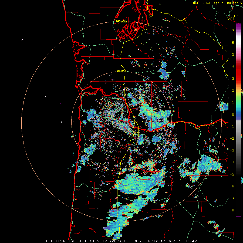This screenshot has width=243, height=243.
Task: Click the -2 value on color scale
Action: point(232,139)
